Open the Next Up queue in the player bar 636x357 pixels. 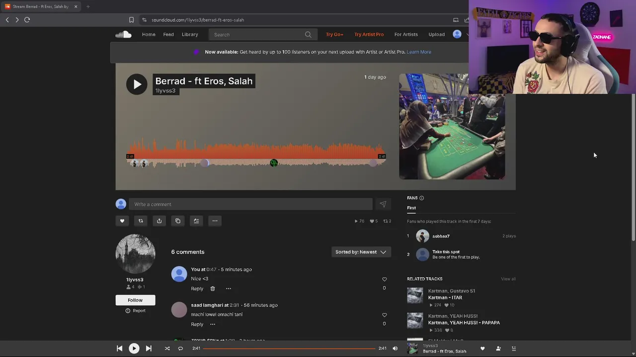[x=514, y=349]
